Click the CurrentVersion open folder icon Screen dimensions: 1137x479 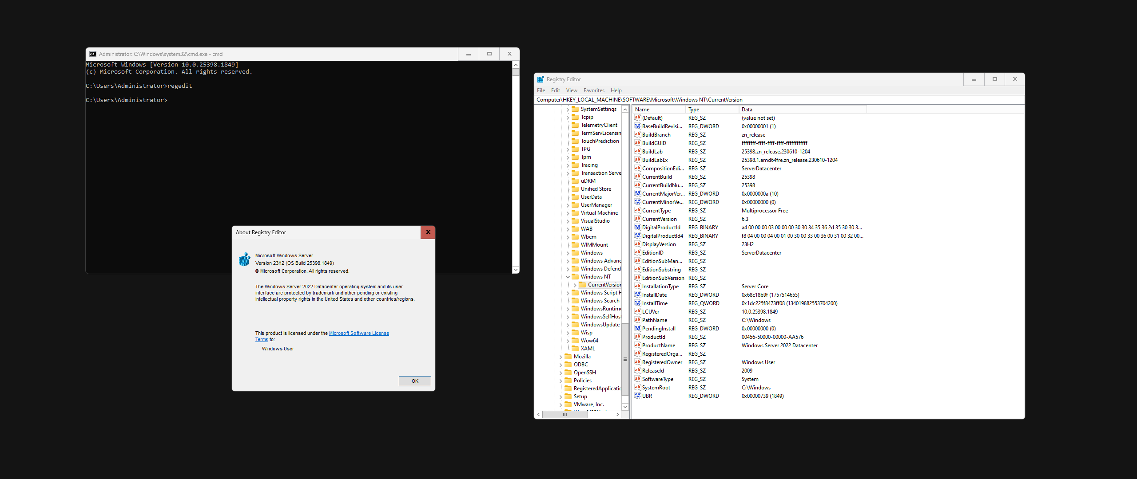pos(582,285)
